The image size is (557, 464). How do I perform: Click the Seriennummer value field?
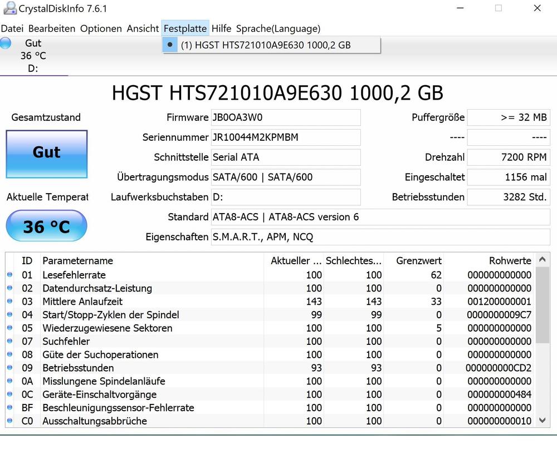[285, 137]
